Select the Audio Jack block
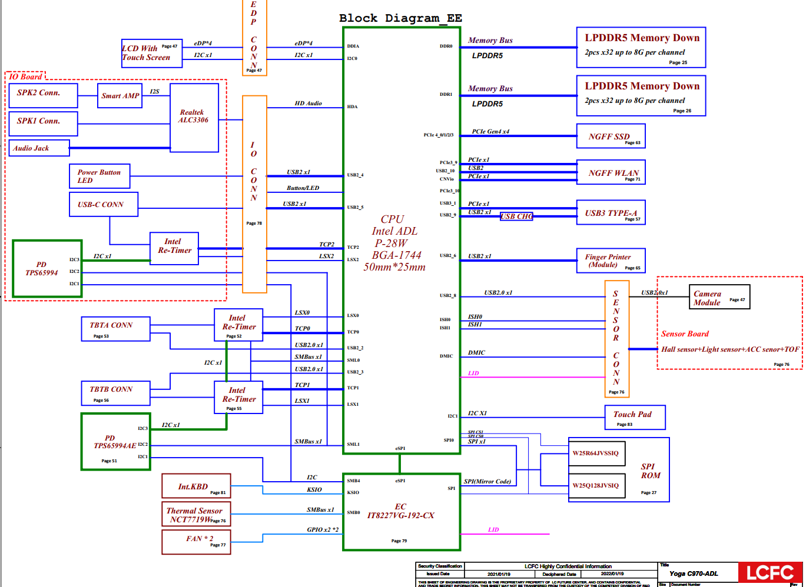The image size is (806, 587). (39, 148)
